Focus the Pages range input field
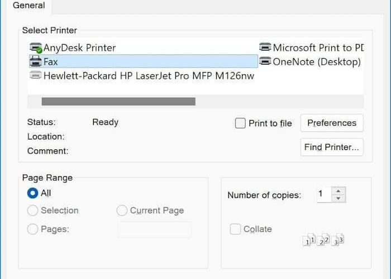 (155, 229)
